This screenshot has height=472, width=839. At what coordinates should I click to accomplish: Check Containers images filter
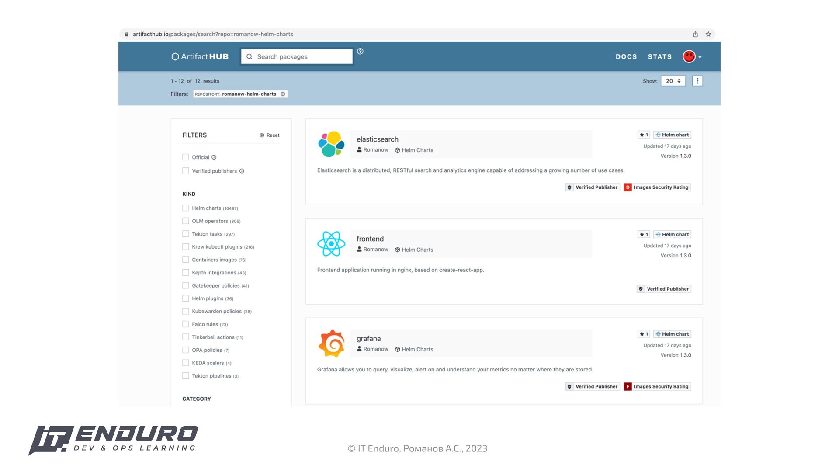coord(186,260)
